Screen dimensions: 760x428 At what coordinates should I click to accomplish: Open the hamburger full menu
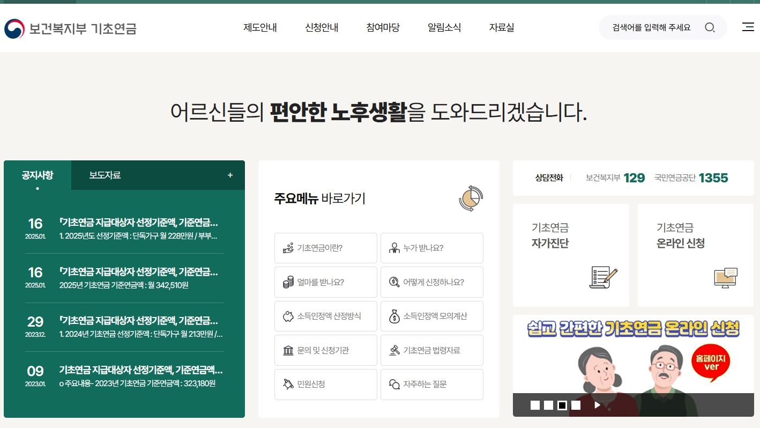(x=748, y=27)
